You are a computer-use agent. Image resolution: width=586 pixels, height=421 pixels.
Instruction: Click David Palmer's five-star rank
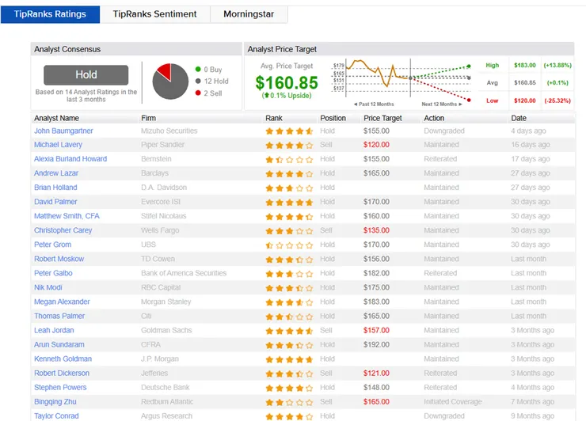289,203
